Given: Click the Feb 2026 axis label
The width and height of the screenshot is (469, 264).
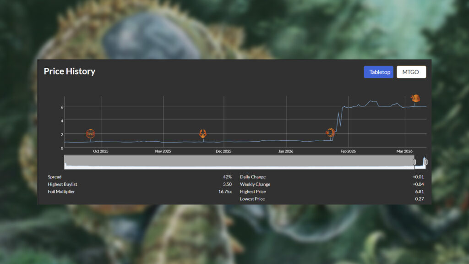Looking at the screenshot, I should tap(348, 151).
